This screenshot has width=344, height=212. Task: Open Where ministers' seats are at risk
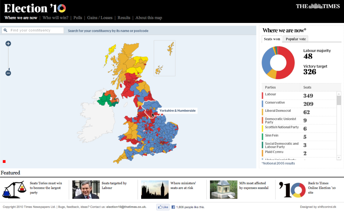click(x=183, y=185)
